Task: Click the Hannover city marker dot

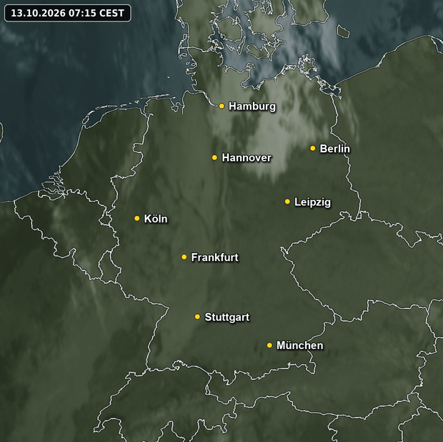Action: (x=214, y=157)
